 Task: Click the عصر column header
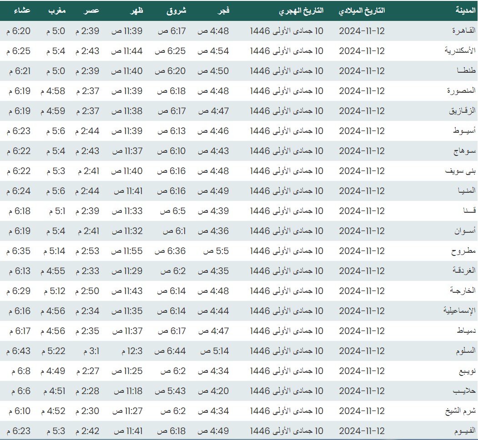point(93,10)
